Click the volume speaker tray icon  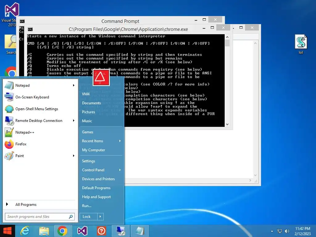coord(287,231)
